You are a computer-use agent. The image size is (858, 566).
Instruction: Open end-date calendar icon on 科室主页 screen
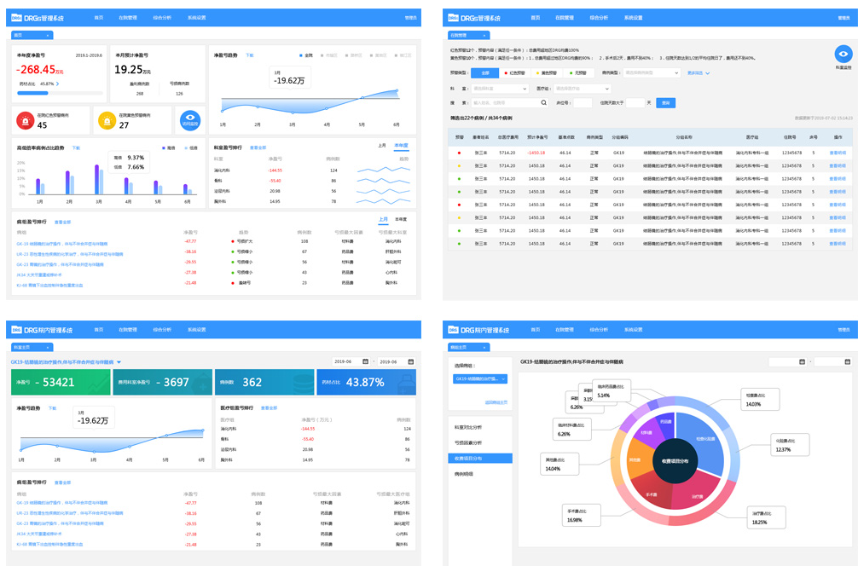click(411, 361)
